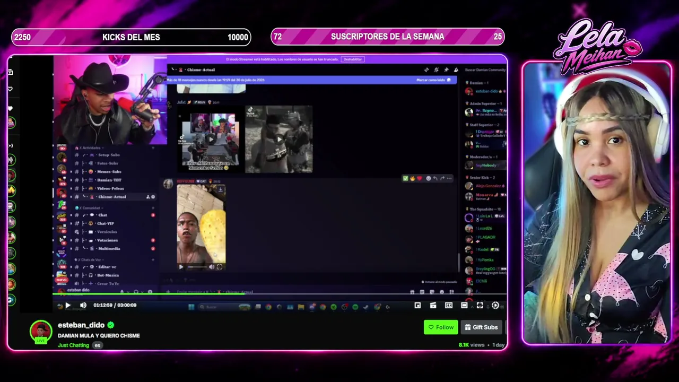Add channel to Actividades category
This screenshot has width=679, height=382.
tap(153, 148)
